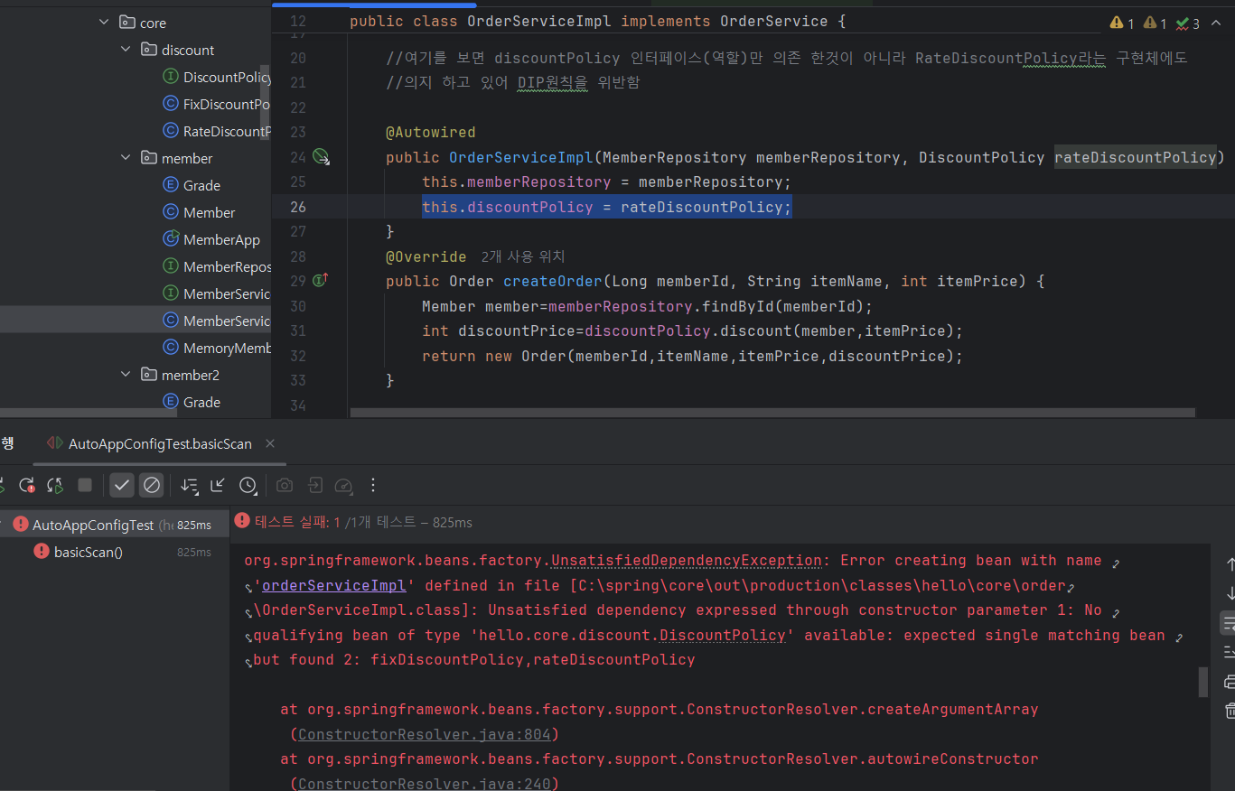1235x791 pixels.
Task: Click the implements gutter icon on line 29
Action: coord(320,281)
